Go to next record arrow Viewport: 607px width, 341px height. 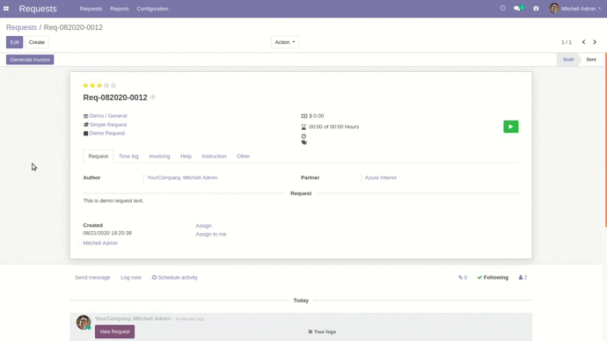click(x=595, y=42)
